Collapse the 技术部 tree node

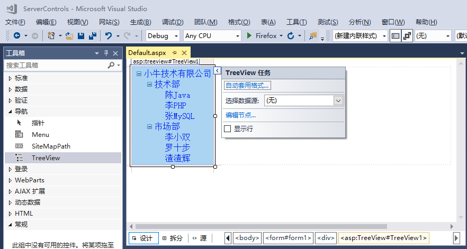(149, 84)
